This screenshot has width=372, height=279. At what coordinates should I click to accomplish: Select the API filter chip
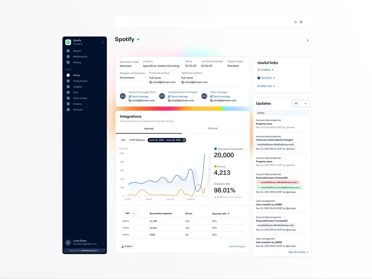coord(123,140)
